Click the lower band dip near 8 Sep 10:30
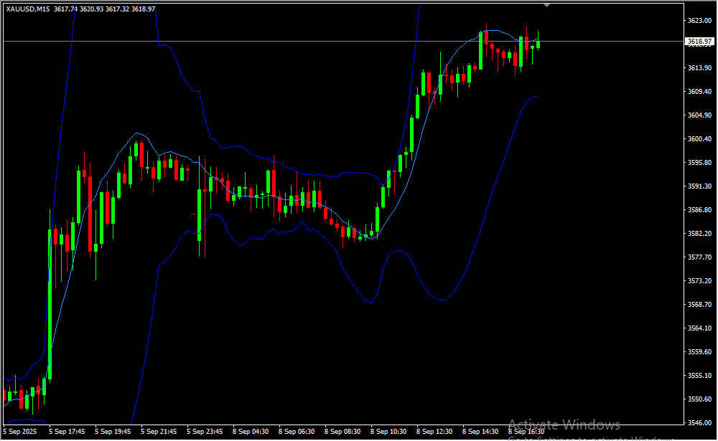Screen dimensions: 718x441 point(371,303)
